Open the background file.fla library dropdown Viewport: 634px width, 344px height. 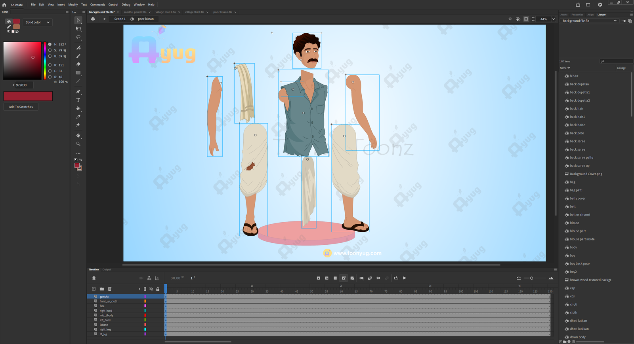pyautogui.click(x=615, y=21)
